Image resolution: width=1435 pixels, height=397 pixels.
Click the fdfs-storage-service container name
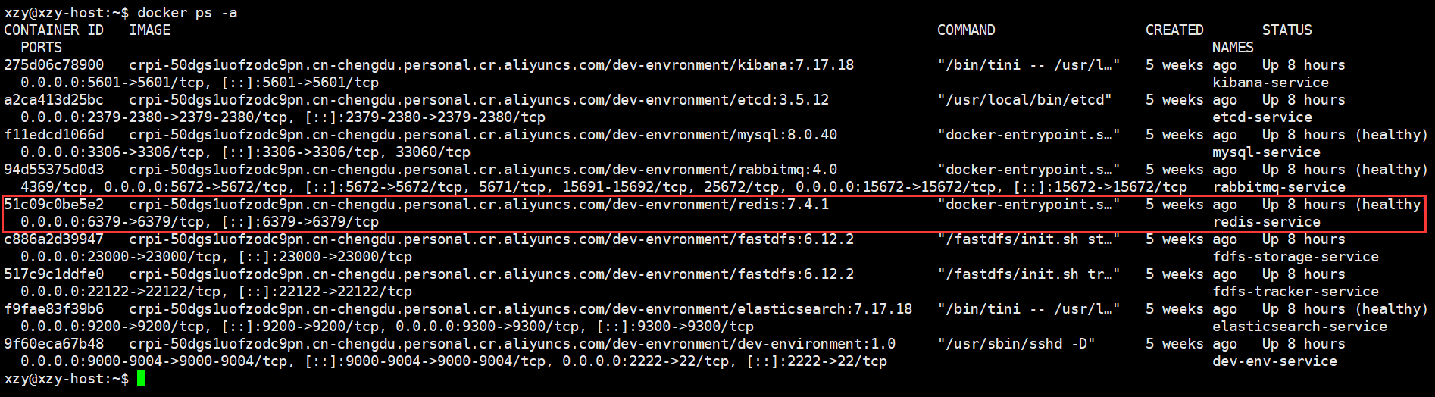pos(1296,257)
